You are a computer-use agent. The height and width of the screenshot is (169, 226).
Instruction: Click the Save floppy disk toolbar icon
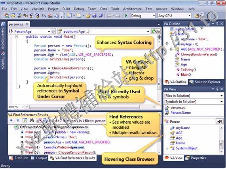point(94,15)
